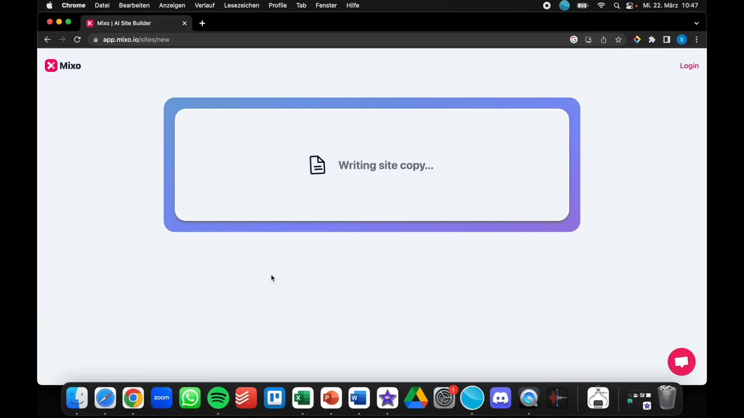View site info lock icon
The width and height of the screenshot is (744, 418).
[96, 39]
